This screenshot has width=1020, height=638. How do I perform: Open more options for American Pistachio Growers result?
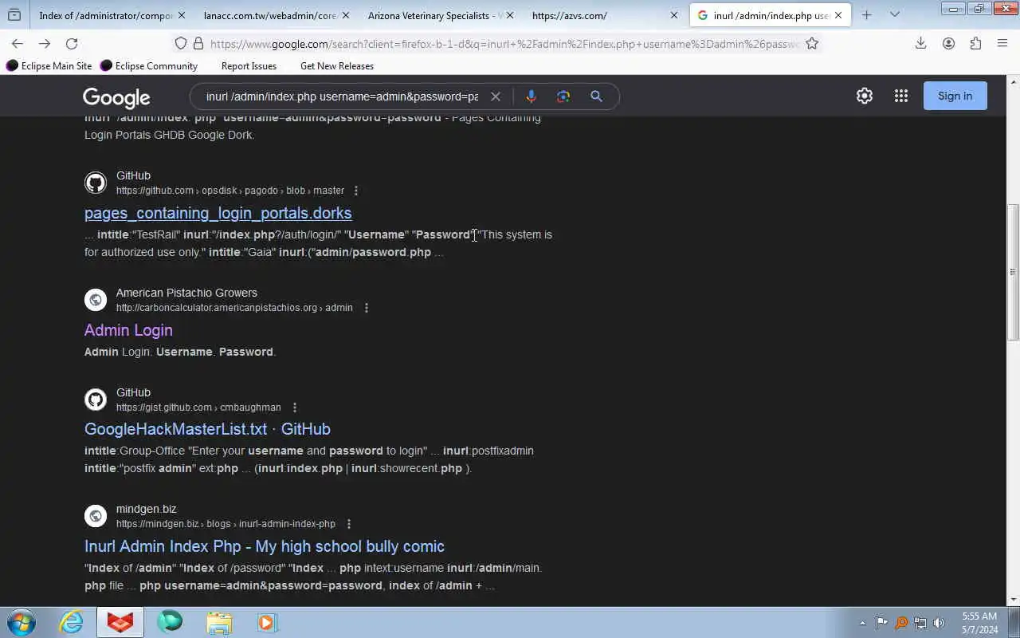[366, 308]
